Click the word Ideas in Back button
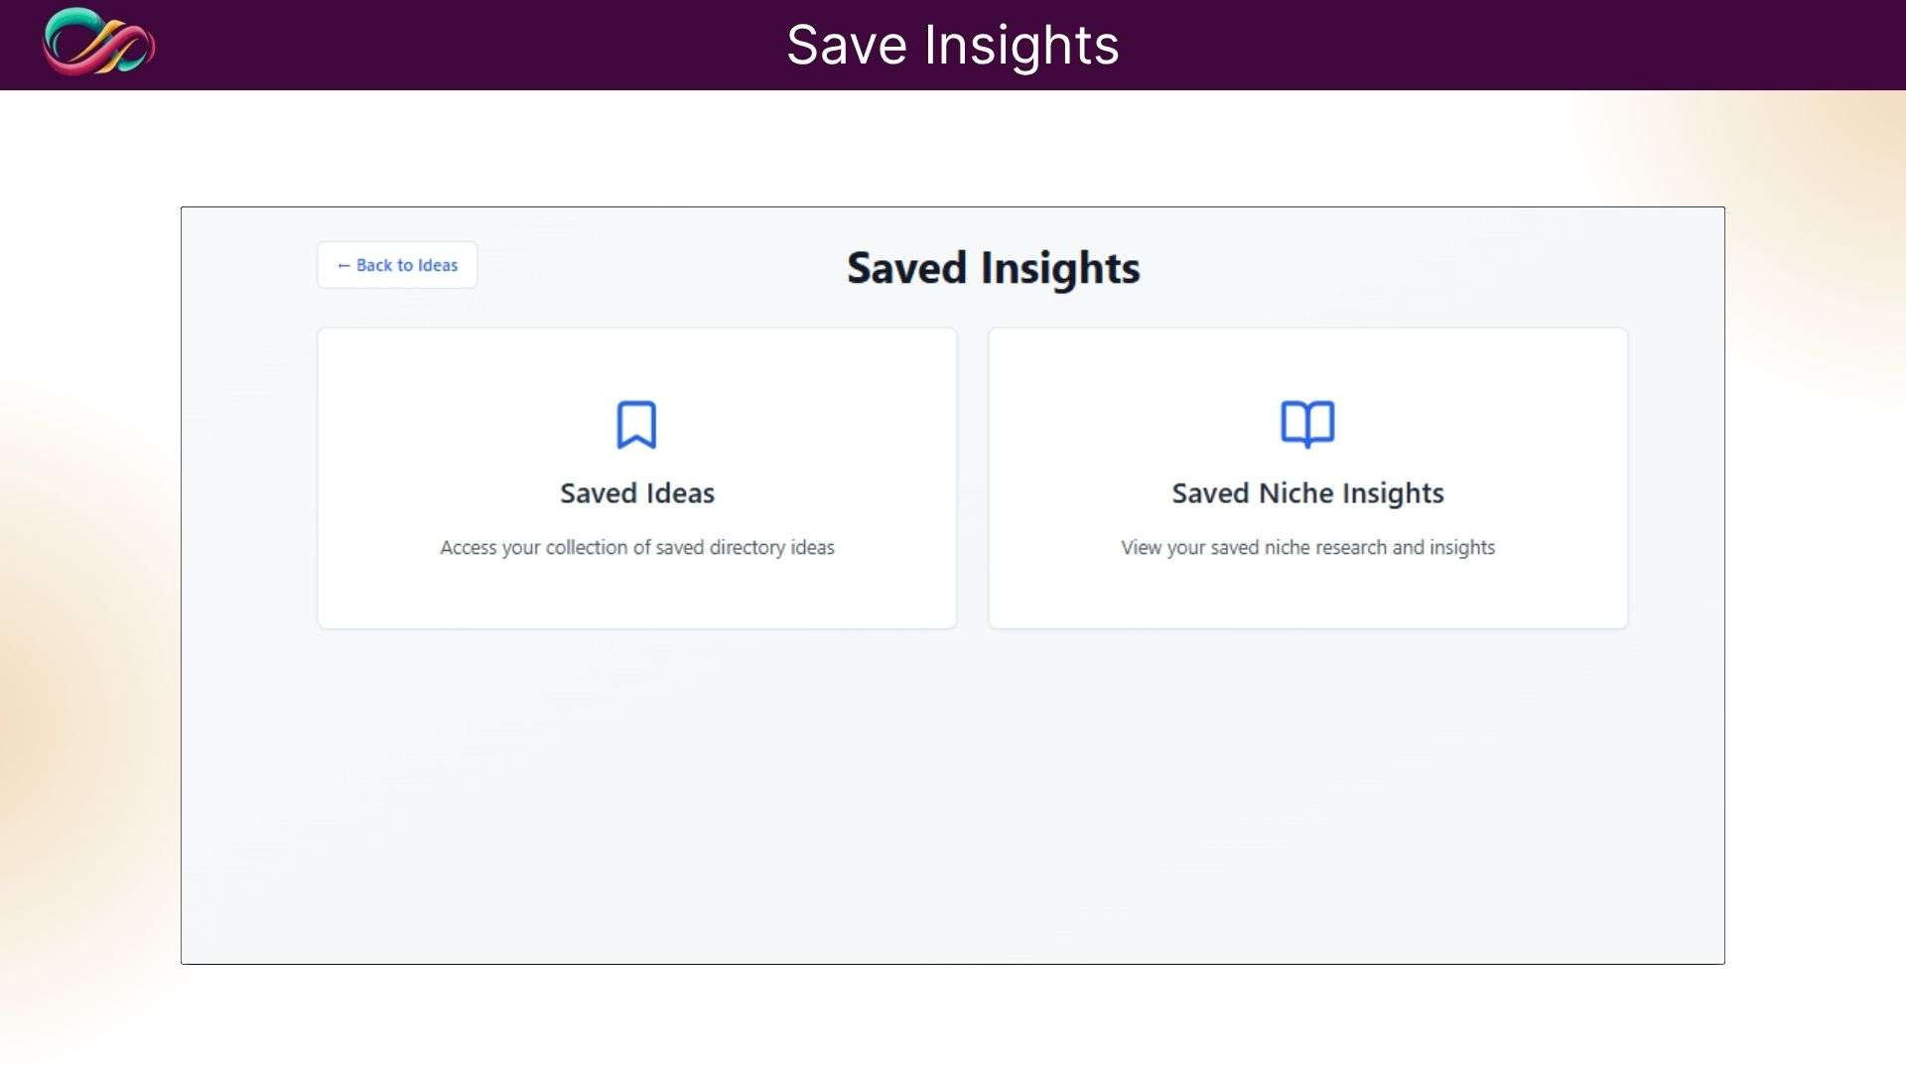Screen dimensions: 1906x1072 [x=438, y=266]
